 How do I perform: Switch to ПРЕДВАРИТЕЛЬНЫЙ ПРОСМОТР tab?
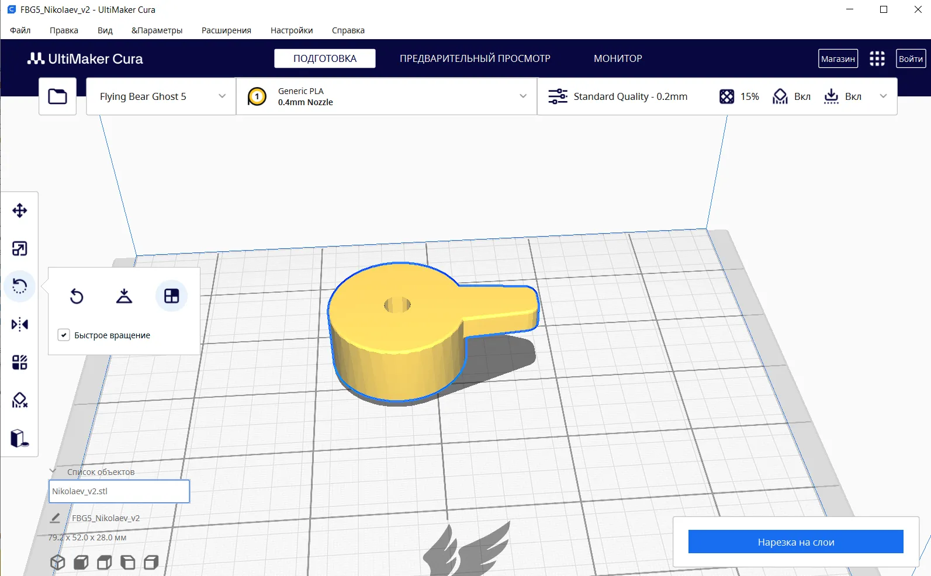475,58
